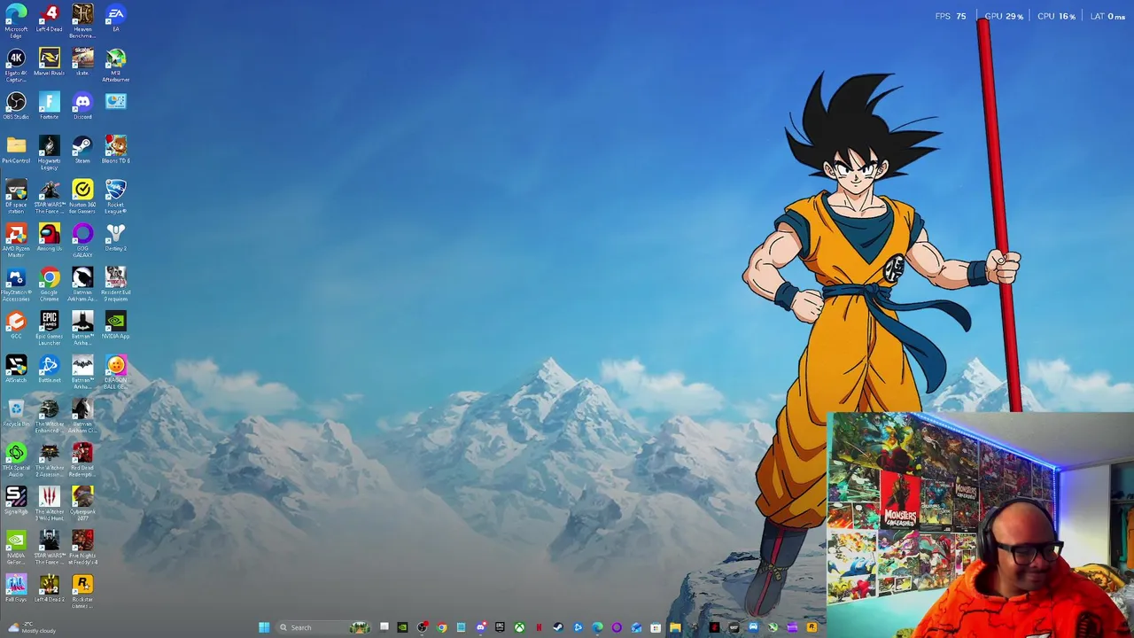The width and height of the screenshot is (1134, 638).
Task: Open GOG GALAXY desktop icon
Action: tap(82, 241)
